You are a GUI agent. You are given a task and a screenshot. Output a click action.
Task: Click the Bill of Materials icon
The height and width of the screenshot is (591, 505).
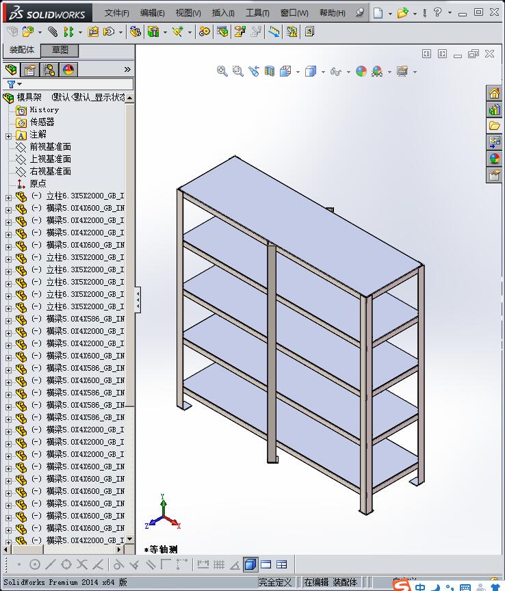click(222, 31)
